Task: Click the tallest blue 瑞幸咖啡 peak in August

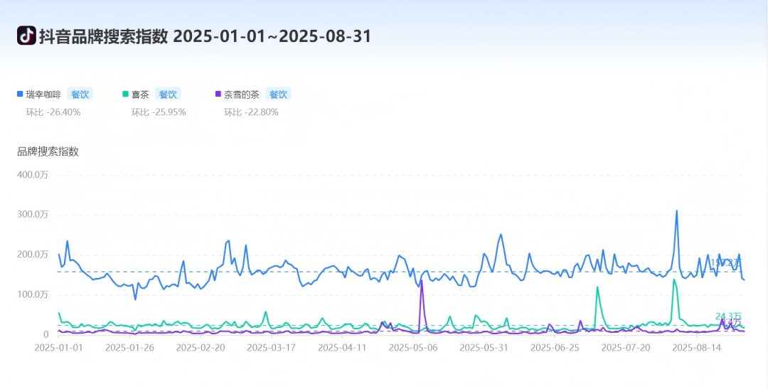Action: pos(677,211)
